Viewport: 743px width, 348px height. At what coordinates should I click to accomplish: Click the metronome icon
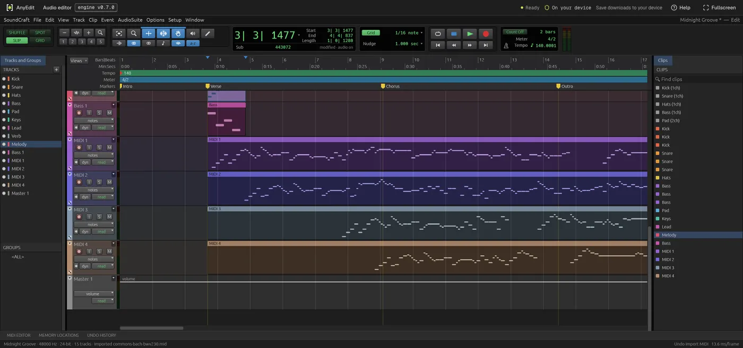pyautogui.click(x=506, y=46)
